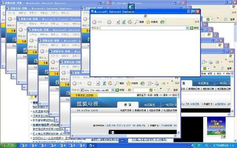Open 文件 menu in front Sohu TV window
Screen dimensions: 237x148
point(76,78)
